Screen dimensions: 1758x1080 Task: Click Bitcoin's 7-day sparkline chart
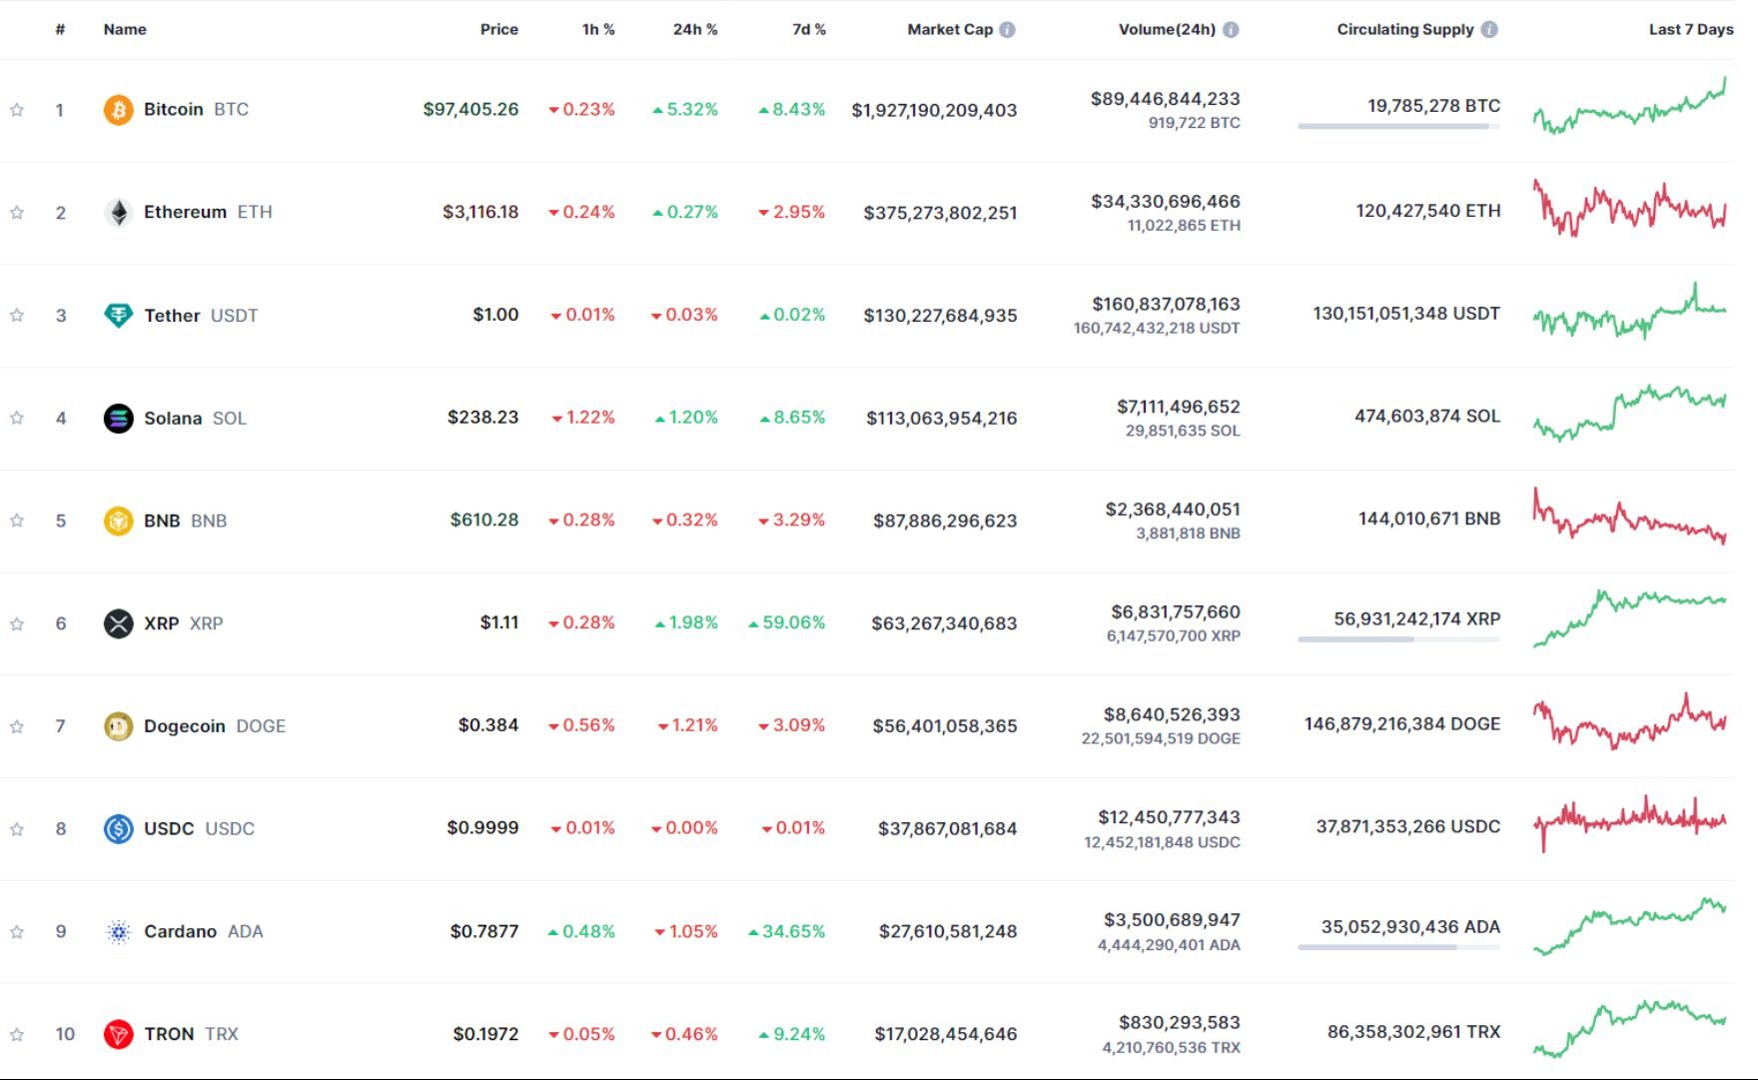point(1628,110)
